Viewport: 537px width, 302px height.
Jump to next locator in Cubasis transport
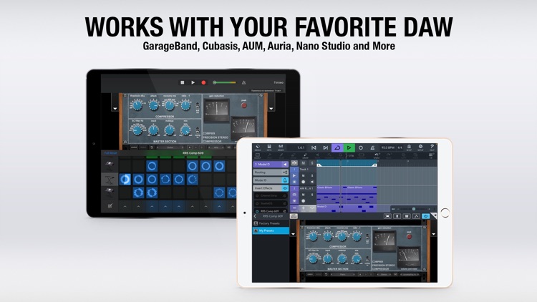[325, 147]
